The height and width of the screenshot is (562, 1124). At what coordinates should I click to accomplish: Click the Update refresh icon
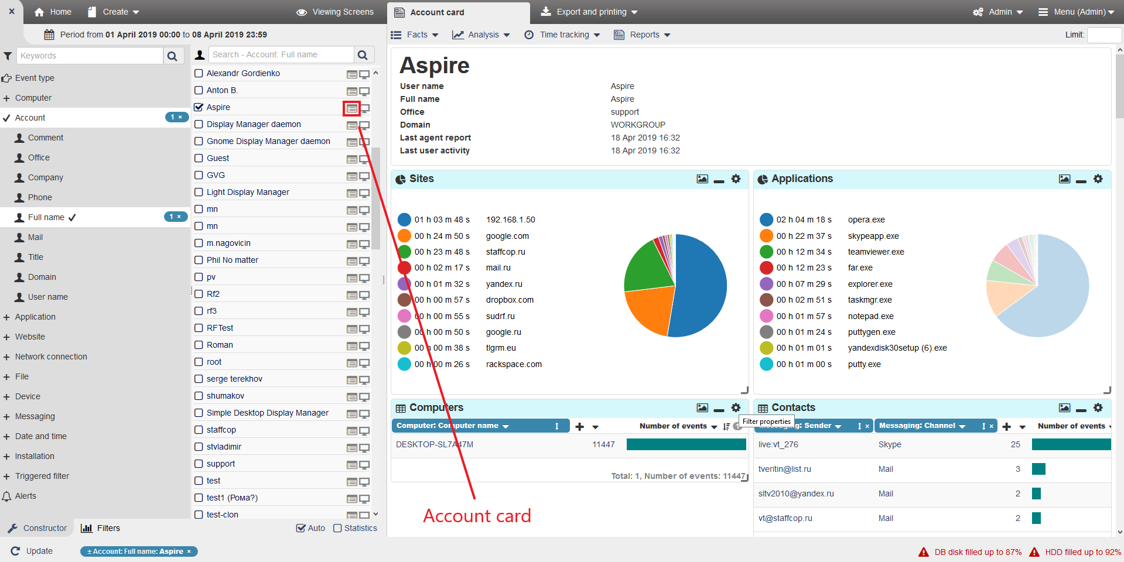[x=16, y=551]
